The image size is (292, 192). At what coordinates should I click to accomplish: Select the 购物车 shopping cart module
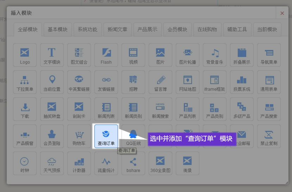(x=79, y=136)
